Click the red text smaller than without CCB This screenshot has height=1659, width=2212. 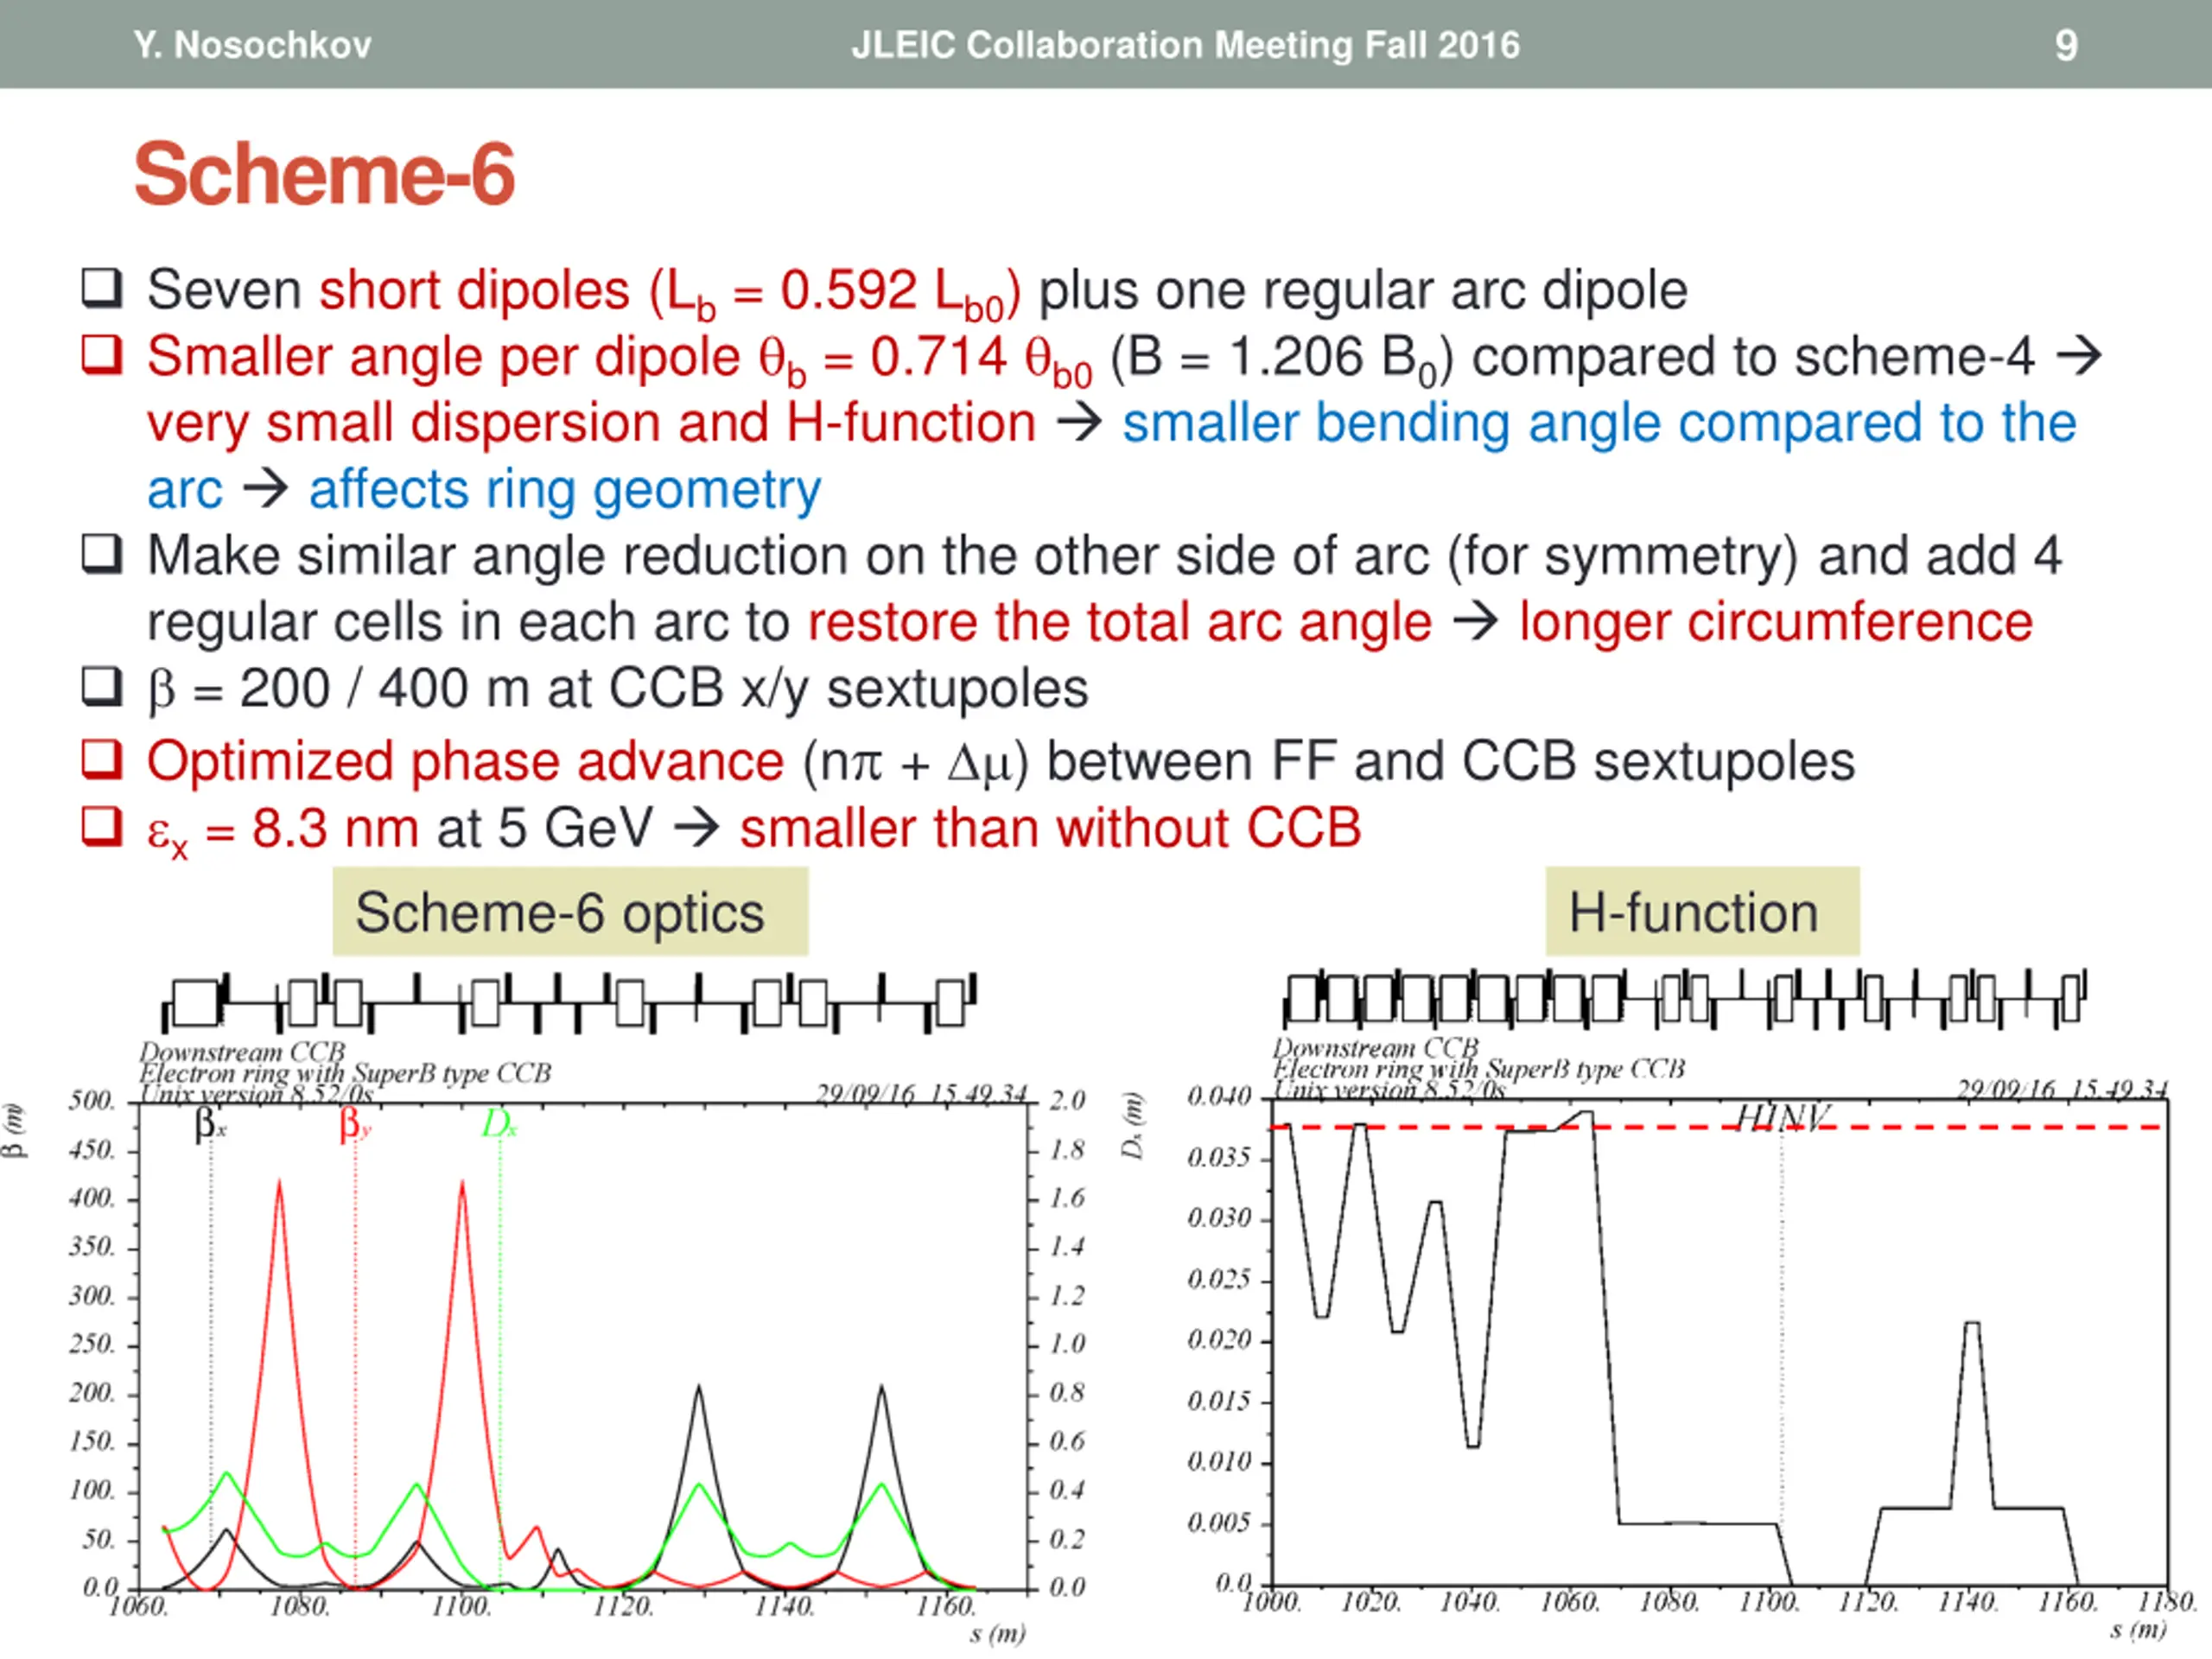click(x=1050, y=829)
